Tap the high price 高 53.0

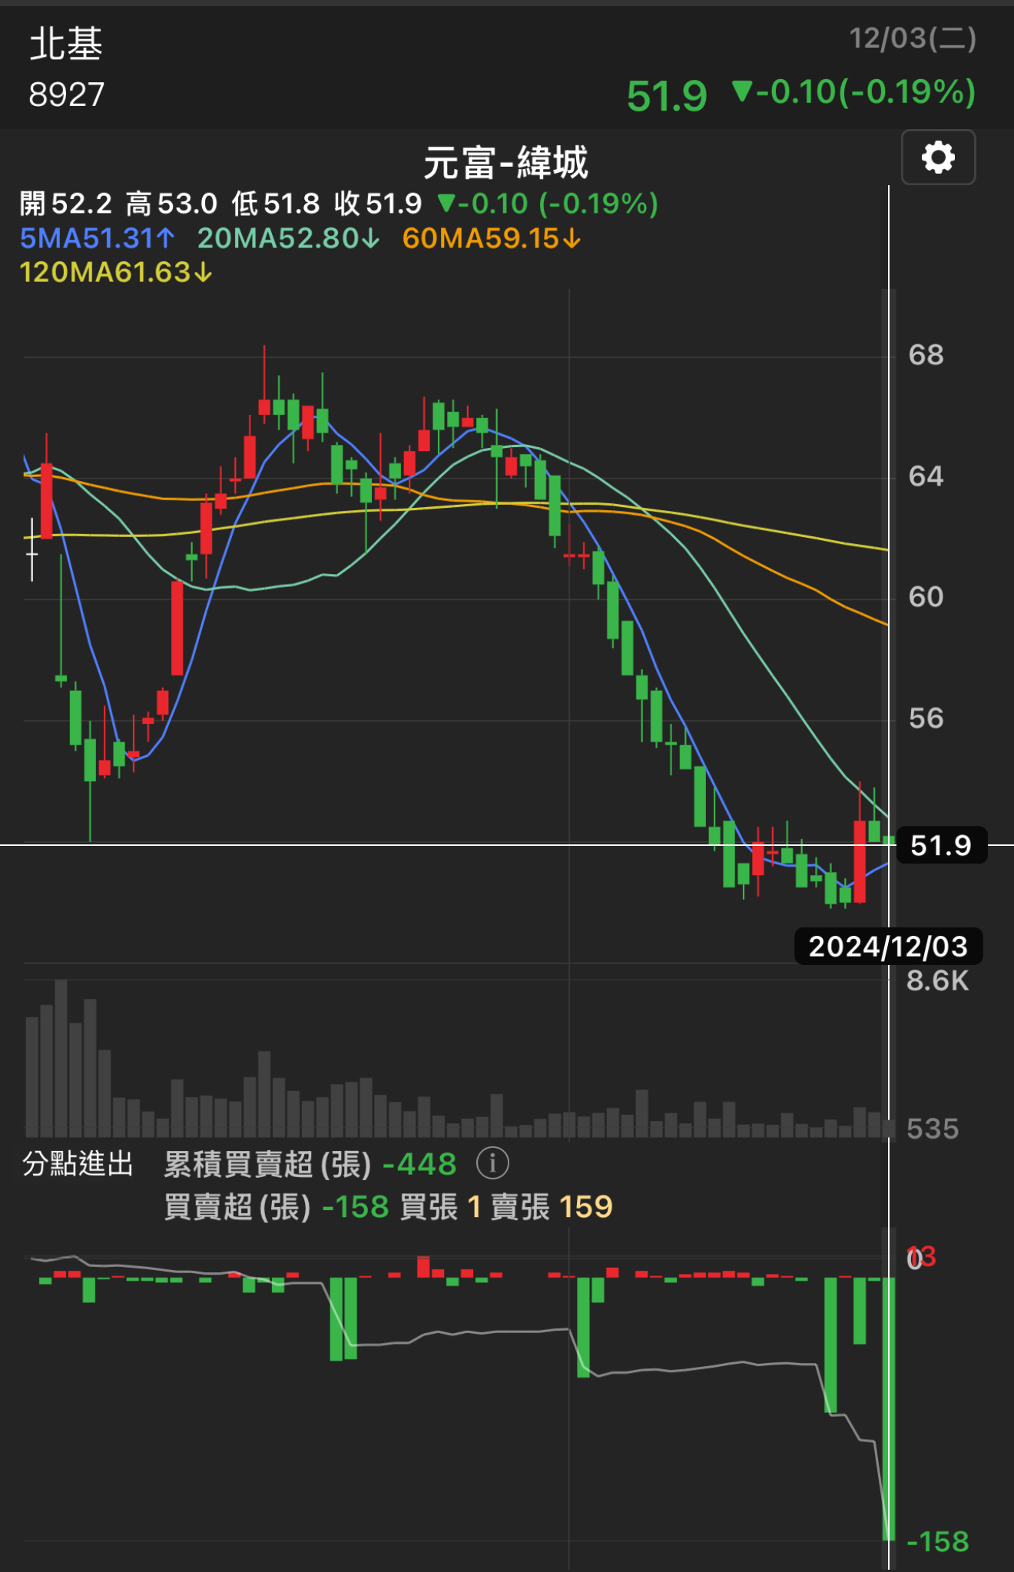[x=172, y=204]
